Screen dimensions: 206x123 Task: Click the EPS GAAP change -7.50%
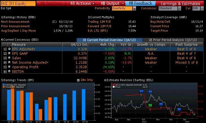(x=109, y=53)
